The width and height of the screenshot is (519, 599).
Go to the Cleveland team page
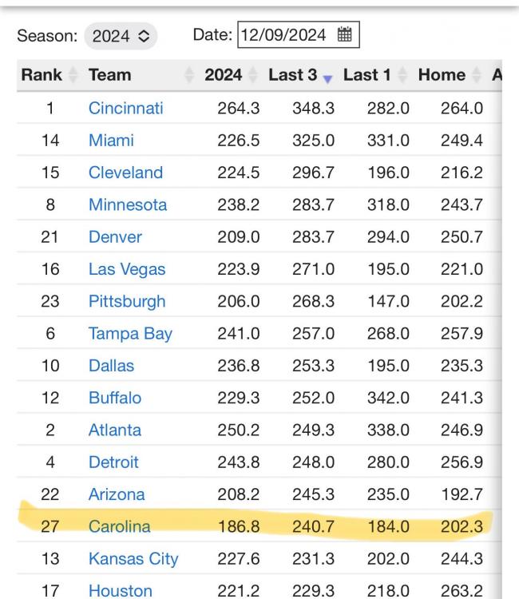pos(125,173)
